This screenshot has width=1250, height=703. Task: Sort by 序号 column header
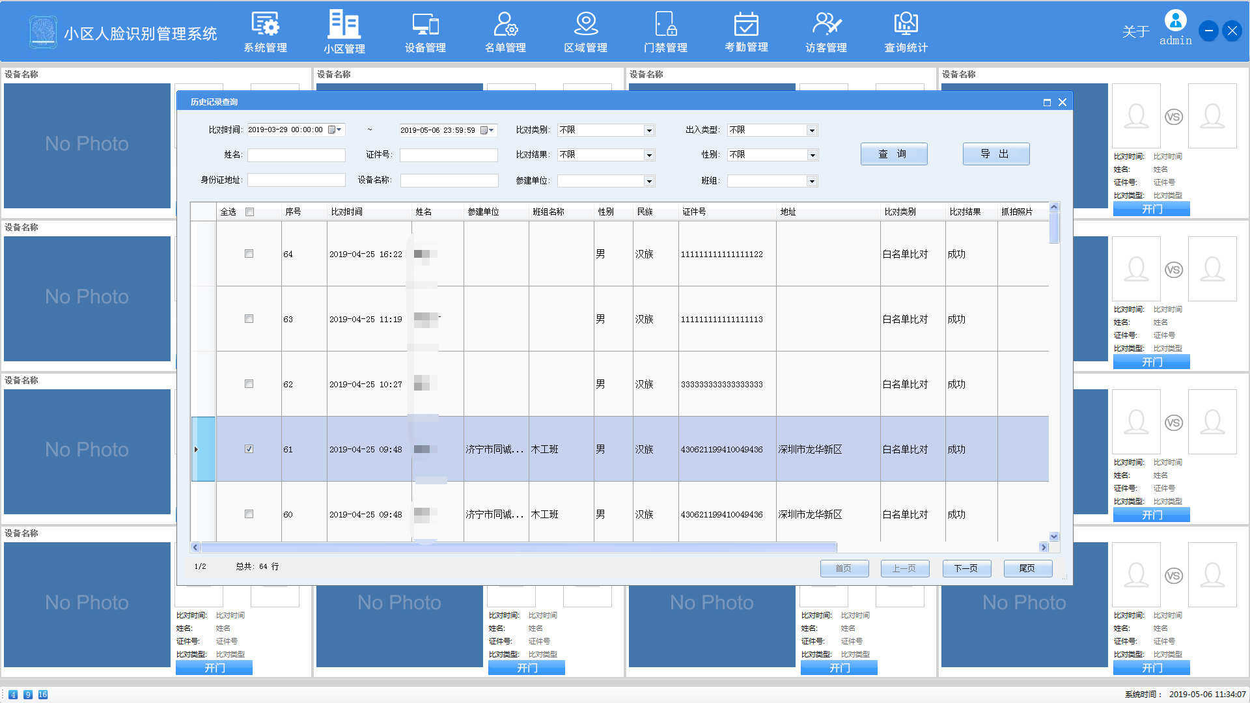[304, 212]
